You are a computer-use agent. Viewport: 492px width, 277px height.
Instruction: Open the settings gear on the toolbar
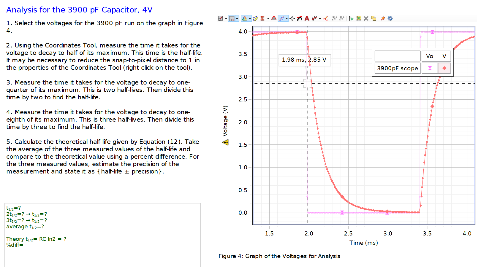tap(390, 18)
